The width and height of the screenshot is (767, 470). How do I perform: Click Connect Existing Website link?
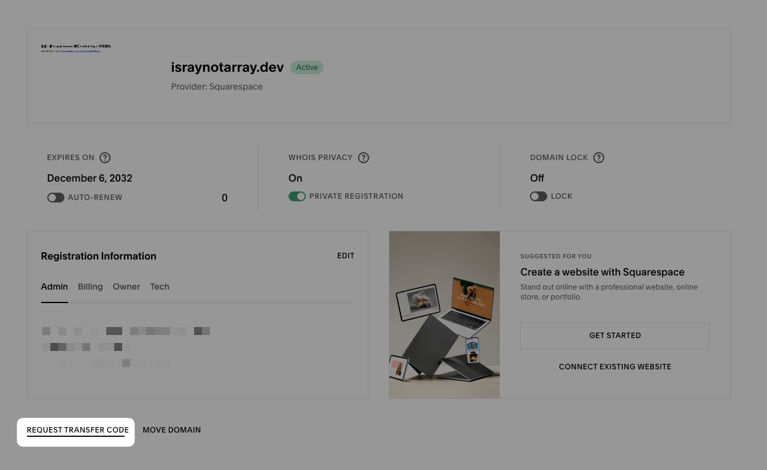615,367
